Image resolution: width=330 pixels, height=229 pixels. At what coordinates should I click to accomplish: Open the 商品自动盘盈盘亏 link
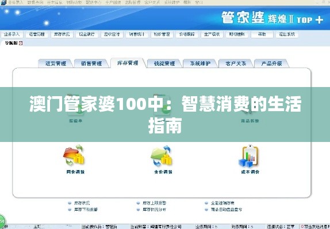pyautogui.click(x=227, y=210)
